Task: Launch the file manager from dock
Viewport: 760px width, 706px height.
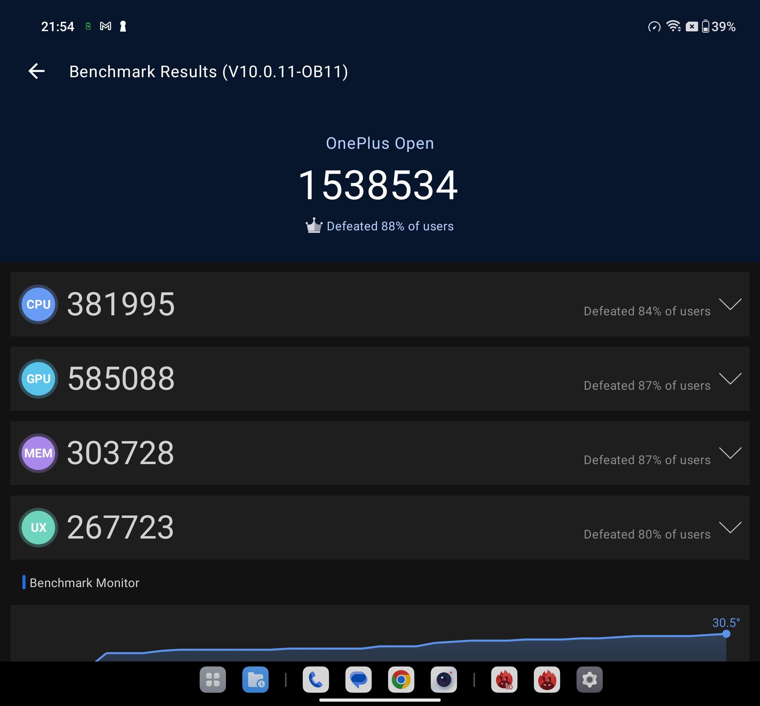Action: [x=255, y=680]
